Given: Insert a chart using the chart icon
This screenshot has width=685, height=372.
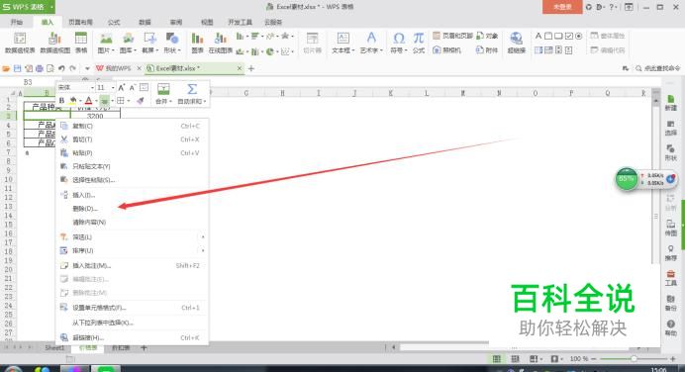Looking at the screenshot, I should coord(197,43).
